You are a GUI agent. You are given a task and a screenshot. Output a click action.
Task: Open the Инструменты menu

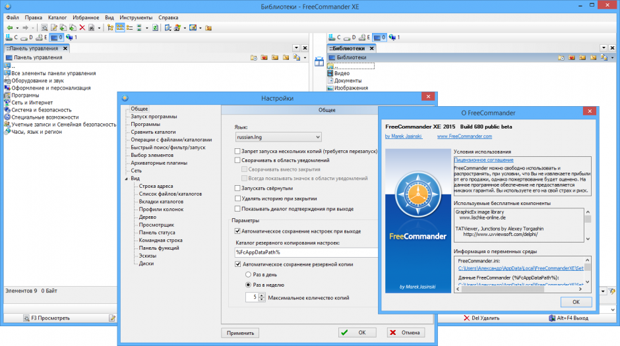point(136,18)
